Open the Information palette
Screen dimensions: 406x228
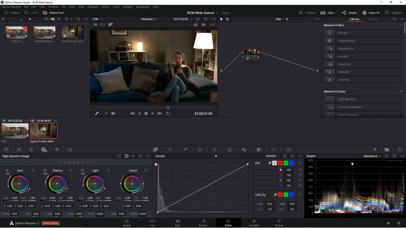(x=400, y=149)
